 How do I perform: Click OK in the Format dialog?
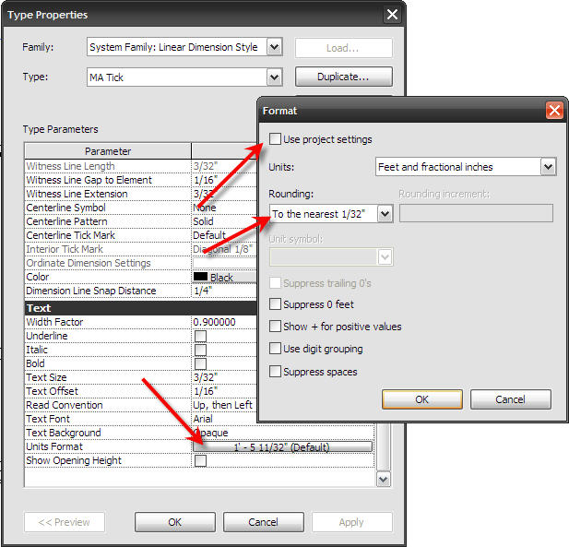pos(421,399)
